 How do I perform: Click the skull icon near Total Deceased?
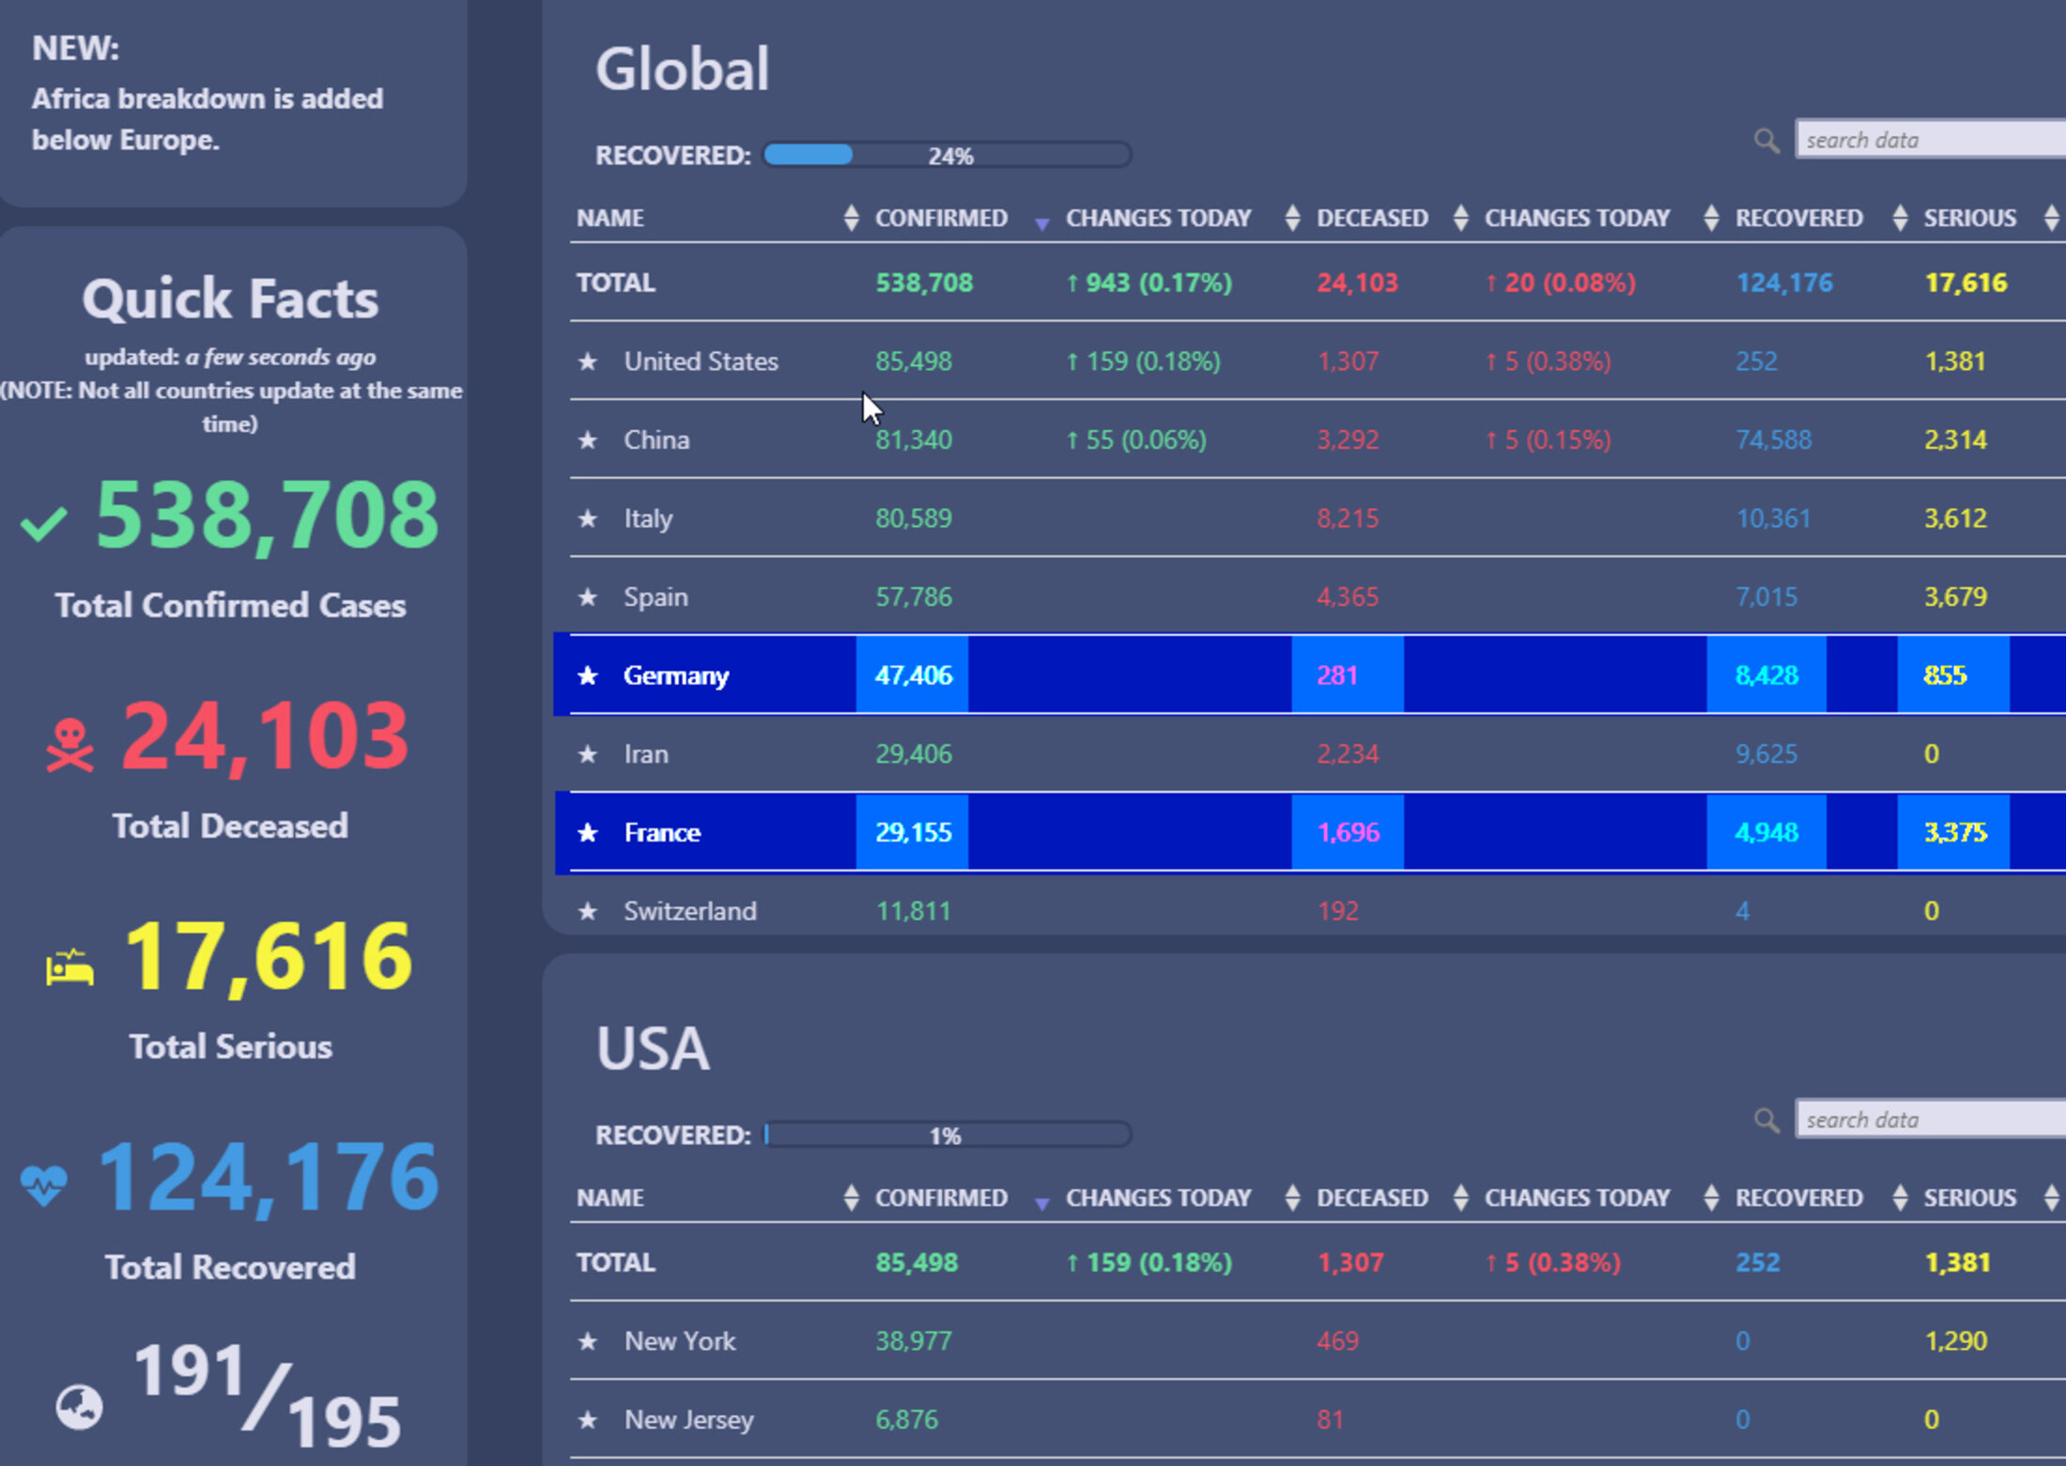tap(70, 745)
